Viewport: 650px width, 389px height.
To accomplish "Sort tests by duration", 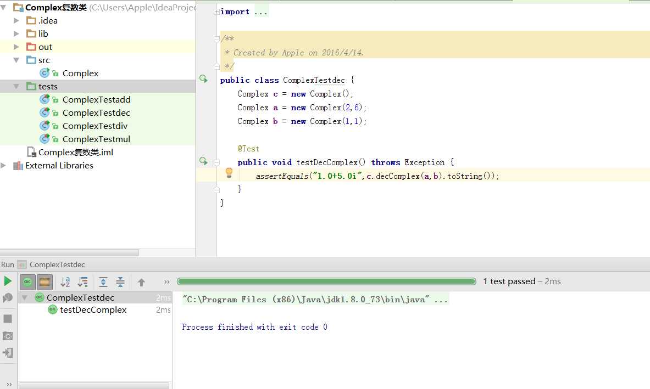I will (x=83, y=282).
